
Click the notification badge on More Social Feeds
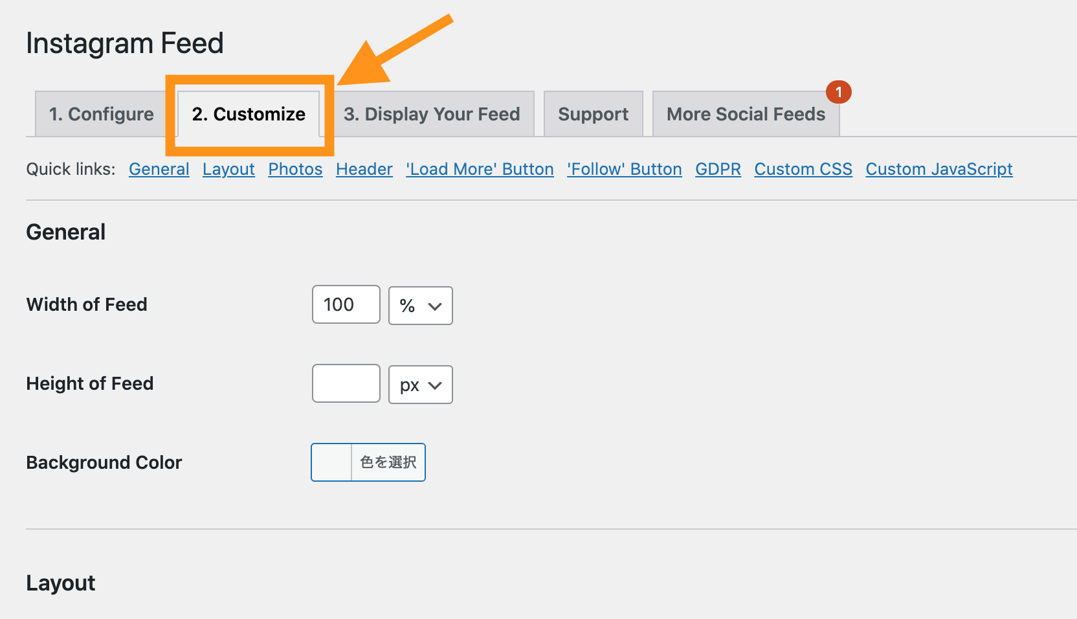coord(839,92)
